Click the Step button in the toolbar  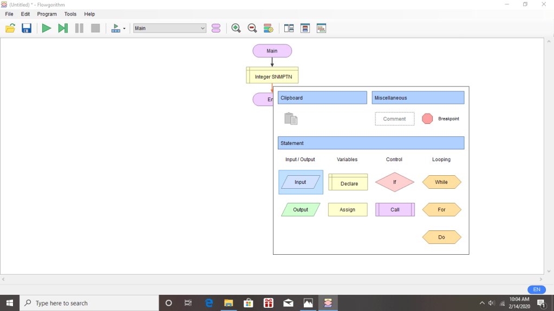click(63, 28)
